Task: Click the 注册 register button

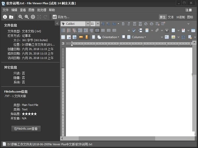Action: click(188, 10)
